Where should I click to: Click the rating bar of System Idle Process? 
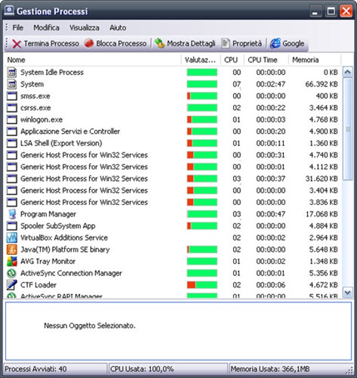(202, 73)
